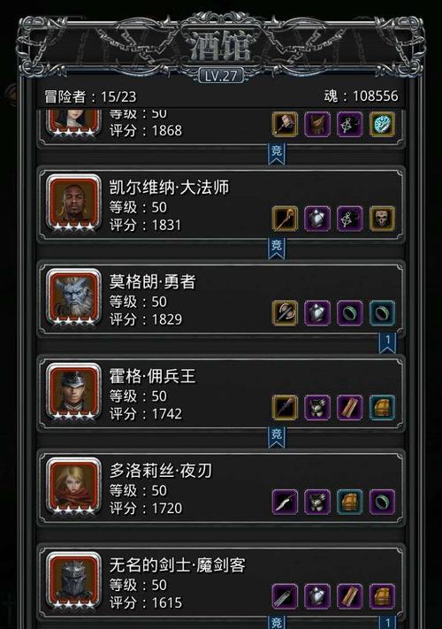Select the staff weapon icon of 凯尔维纳·大法师
Screen dimensions: 442x629
coord(285,219)
